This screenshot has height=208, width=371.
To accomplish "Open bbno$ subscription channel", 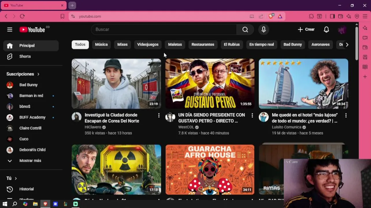I will (31, 107).
